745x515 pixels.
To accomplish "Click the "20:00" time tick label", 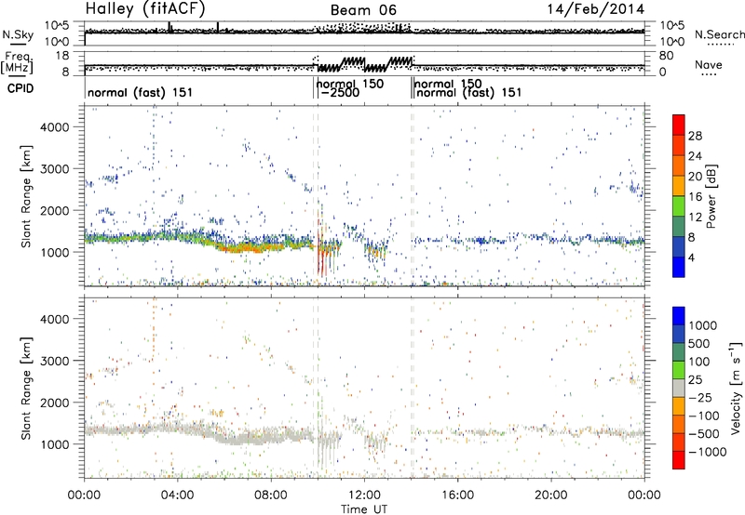I will coord(550,495).
